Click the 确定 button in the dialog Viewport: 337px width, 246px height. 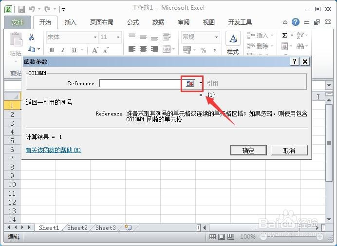coord(248,151)
